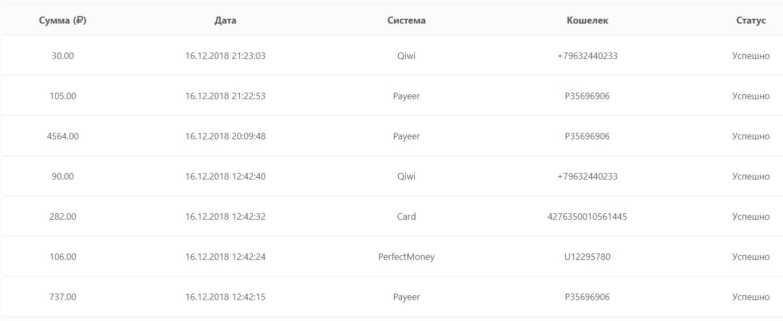Screen dimensions: 783x321
Task: Click the Успешно status in the 737.00 row
Action: [751, 297]
